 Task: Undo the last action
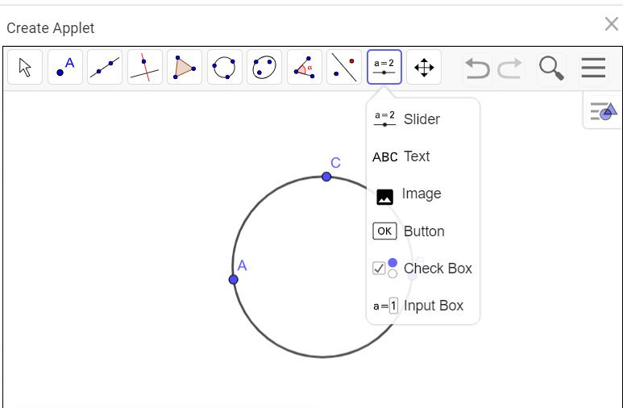click(477, 69)
